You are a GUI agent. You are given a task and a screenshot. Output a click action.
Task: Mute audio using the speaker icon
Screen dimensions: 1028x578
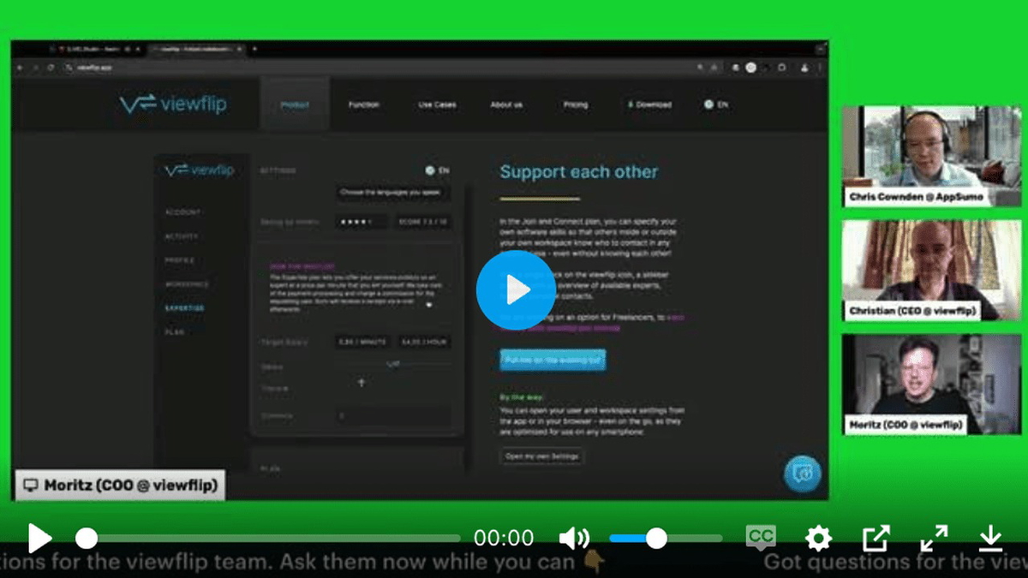[x=574, y=538]
